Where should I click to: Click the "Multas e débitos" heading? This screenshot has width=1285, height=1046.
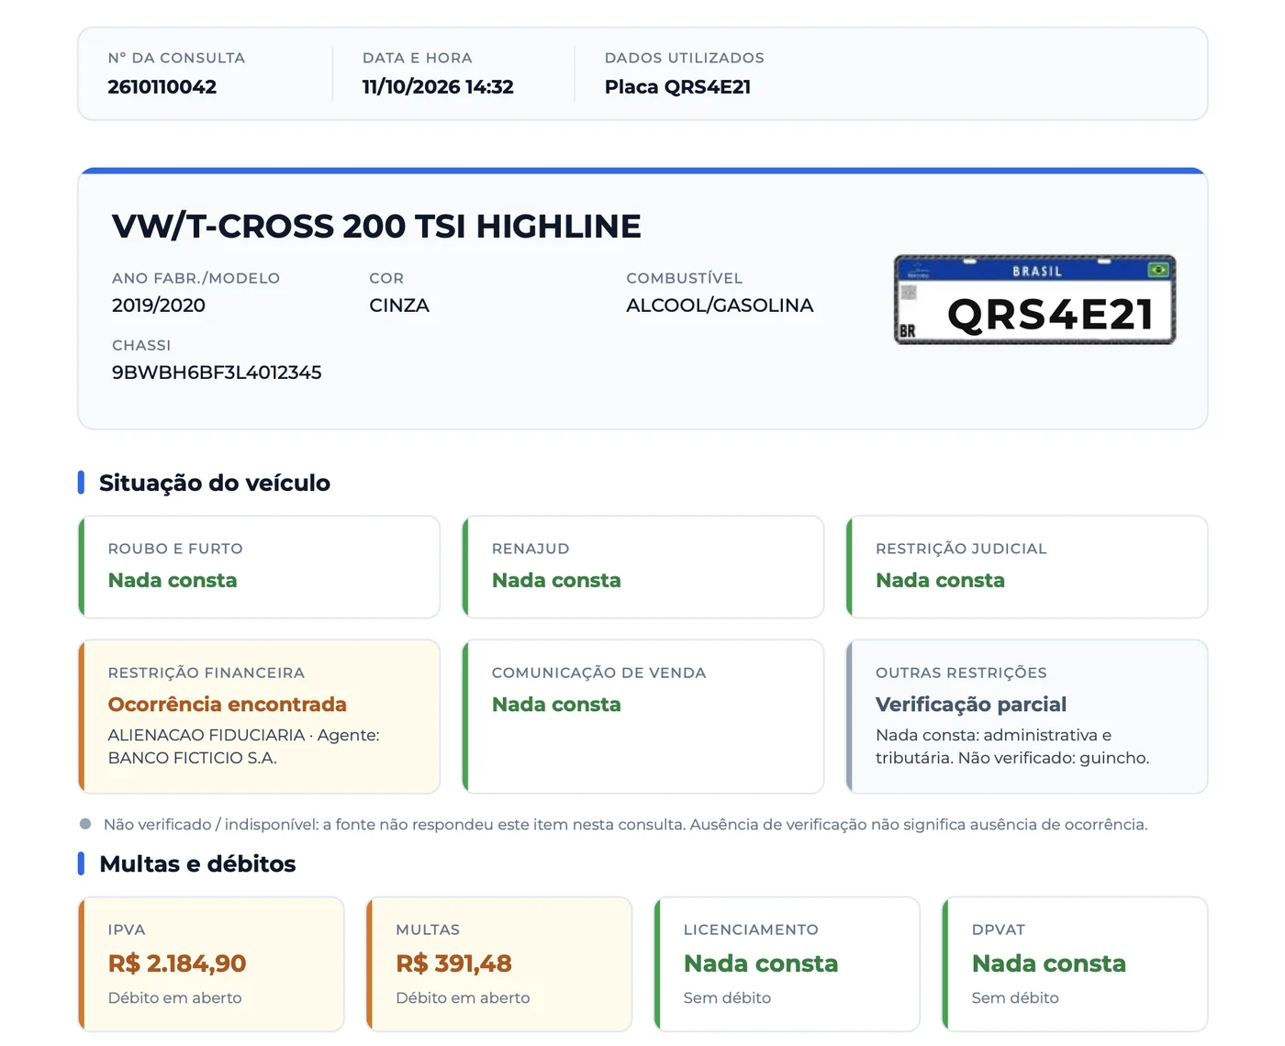(x=197, y=863)
